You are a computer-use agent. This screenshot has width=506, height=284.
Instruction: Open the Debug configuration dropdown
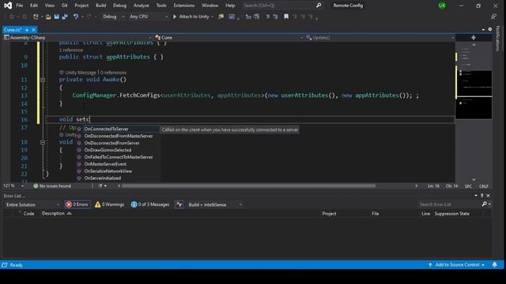coord(113,17)
